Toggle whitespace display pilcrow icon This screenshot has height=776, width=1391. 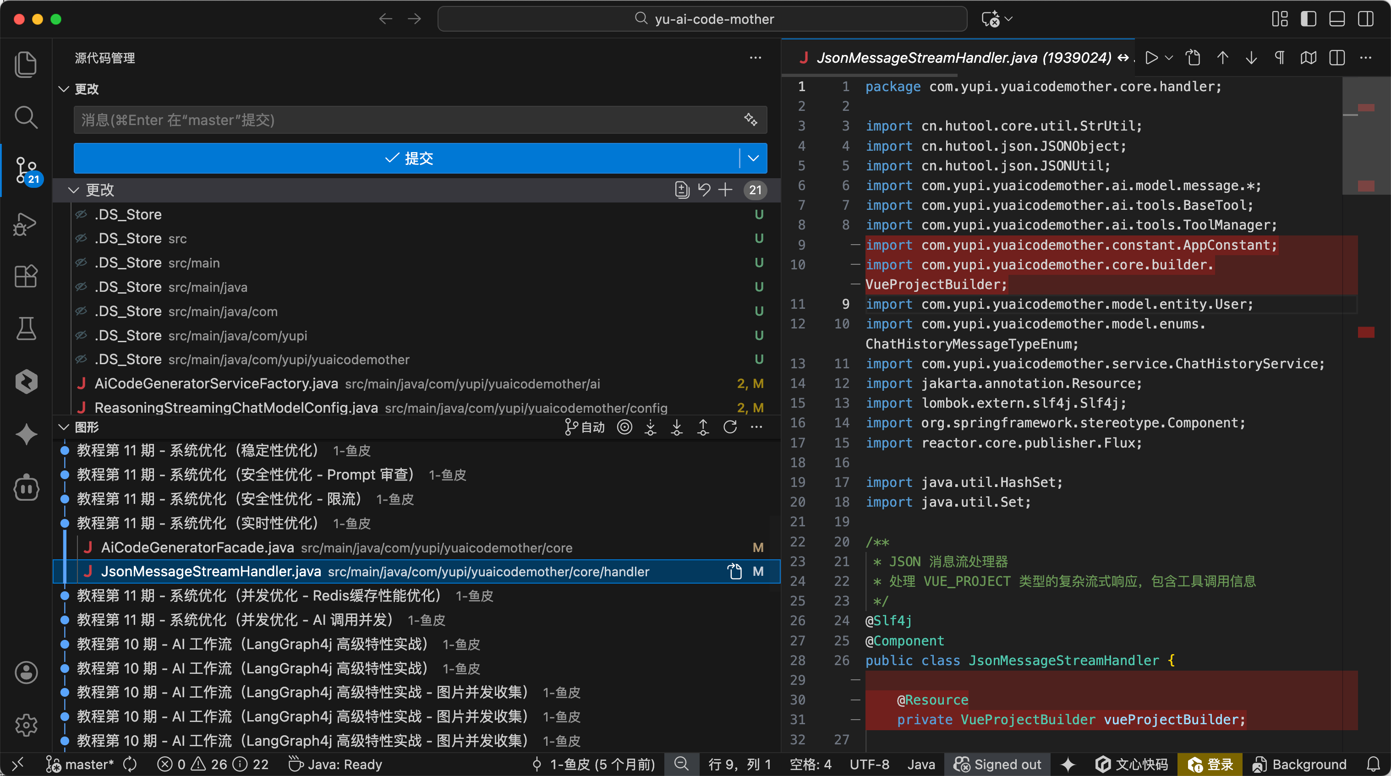tap(1280, 58)
